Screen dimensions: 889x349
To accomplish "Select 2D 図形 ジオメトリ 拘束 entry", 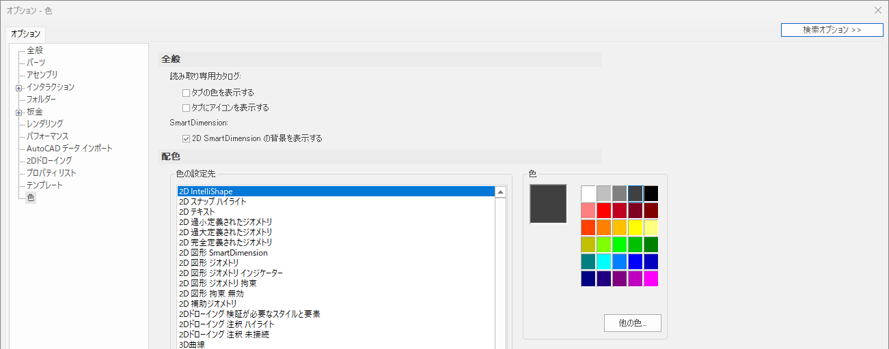I will [x=336, y=284].
